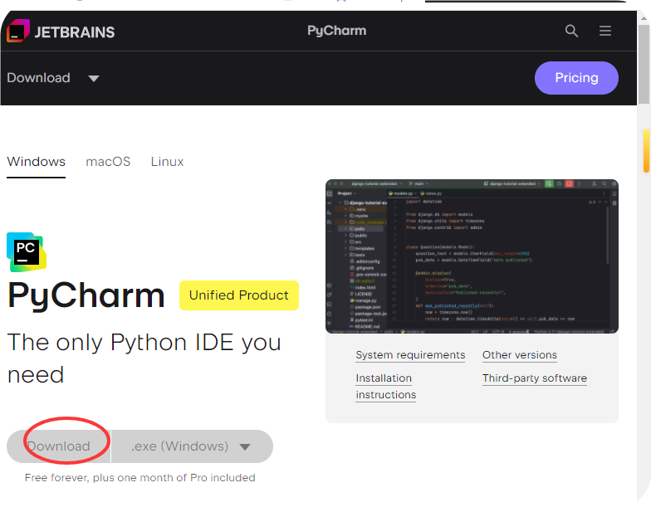Image resolution: width=651 pixels, height=507 pixels.
Task: Open the Installation instructions link
Action: click(385, 387)
